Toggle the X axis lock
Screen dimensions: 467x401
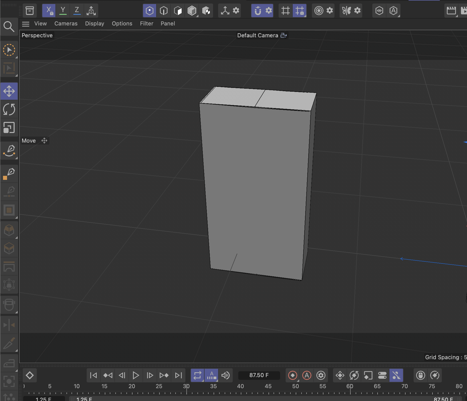[x=49, y=11]
